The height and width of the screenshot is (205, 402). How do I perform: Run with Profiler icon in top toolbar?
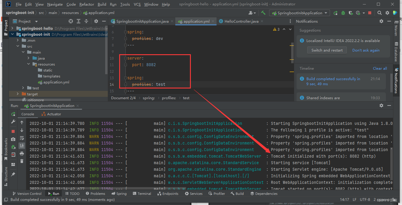(358, 13)
